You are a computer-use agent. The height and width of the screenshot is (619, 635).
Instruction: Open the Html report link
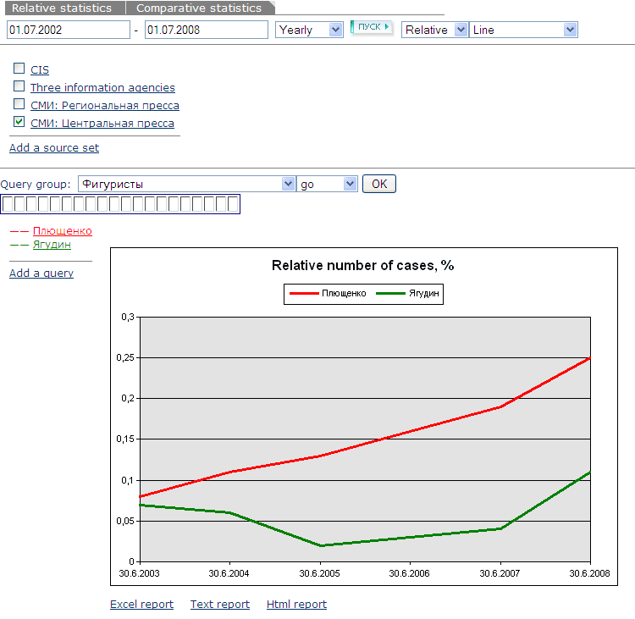coord(296,604)
